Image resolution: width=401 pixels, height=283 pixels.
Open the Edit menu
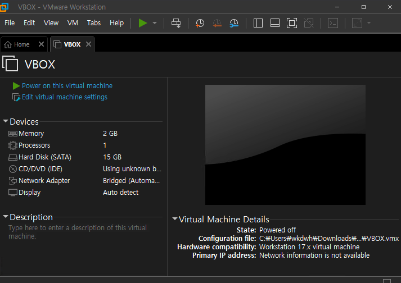click(29, 23)
